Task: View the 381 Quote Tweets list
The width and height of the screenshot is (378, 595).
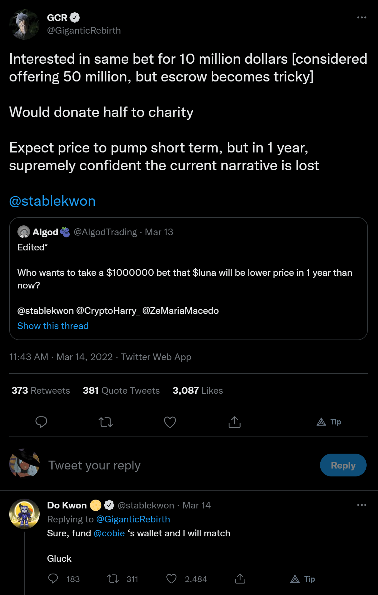Action: point(121,391)
